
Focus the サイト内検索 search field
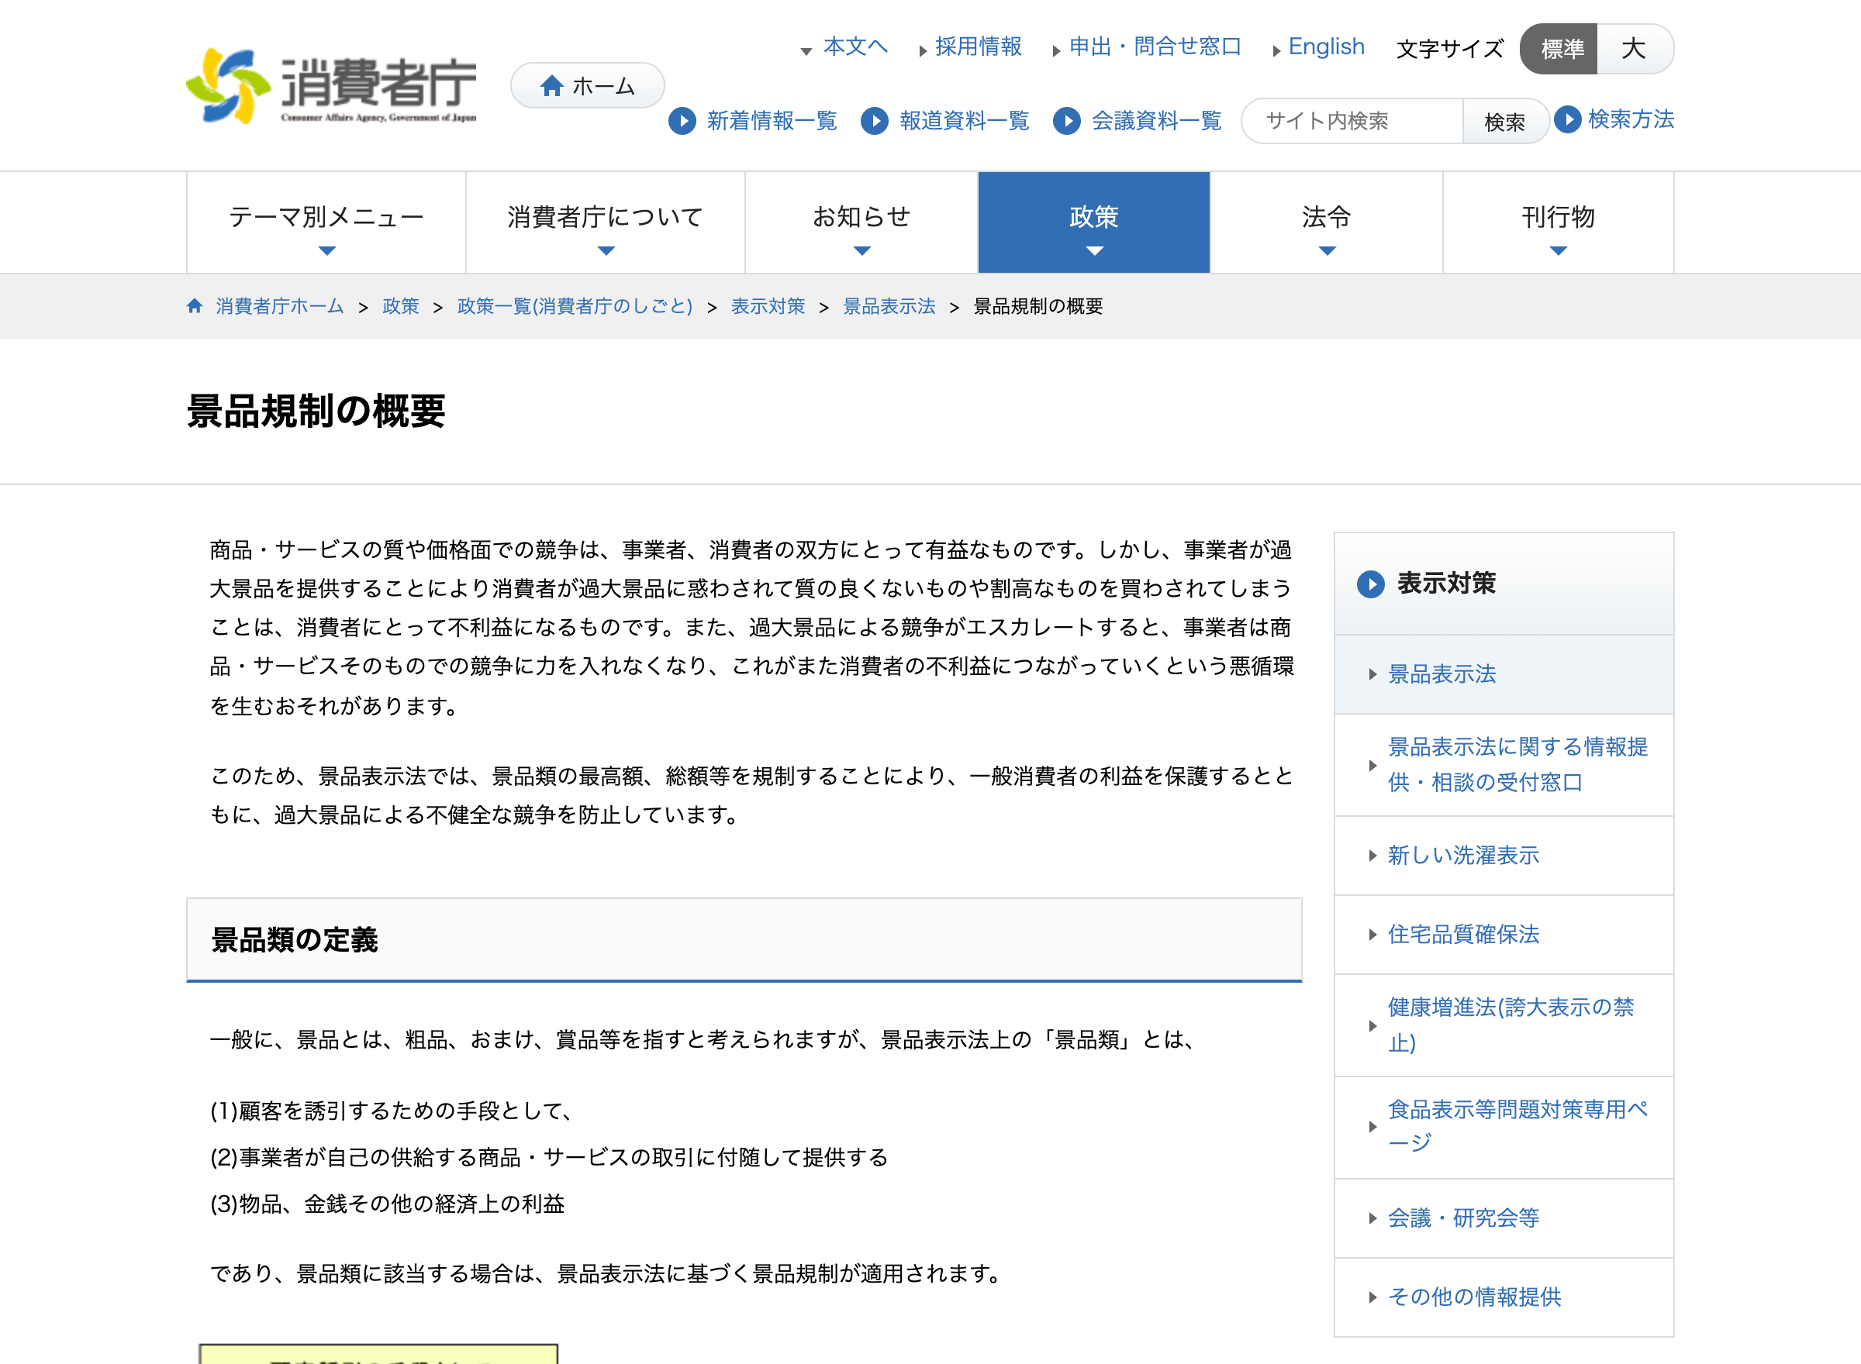[x=1352, y=122]
